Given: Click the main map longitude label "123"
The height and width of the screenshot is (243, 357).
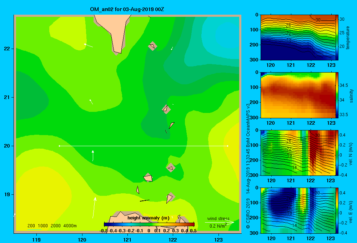Looking at the screenshot, I should point(218,239).
